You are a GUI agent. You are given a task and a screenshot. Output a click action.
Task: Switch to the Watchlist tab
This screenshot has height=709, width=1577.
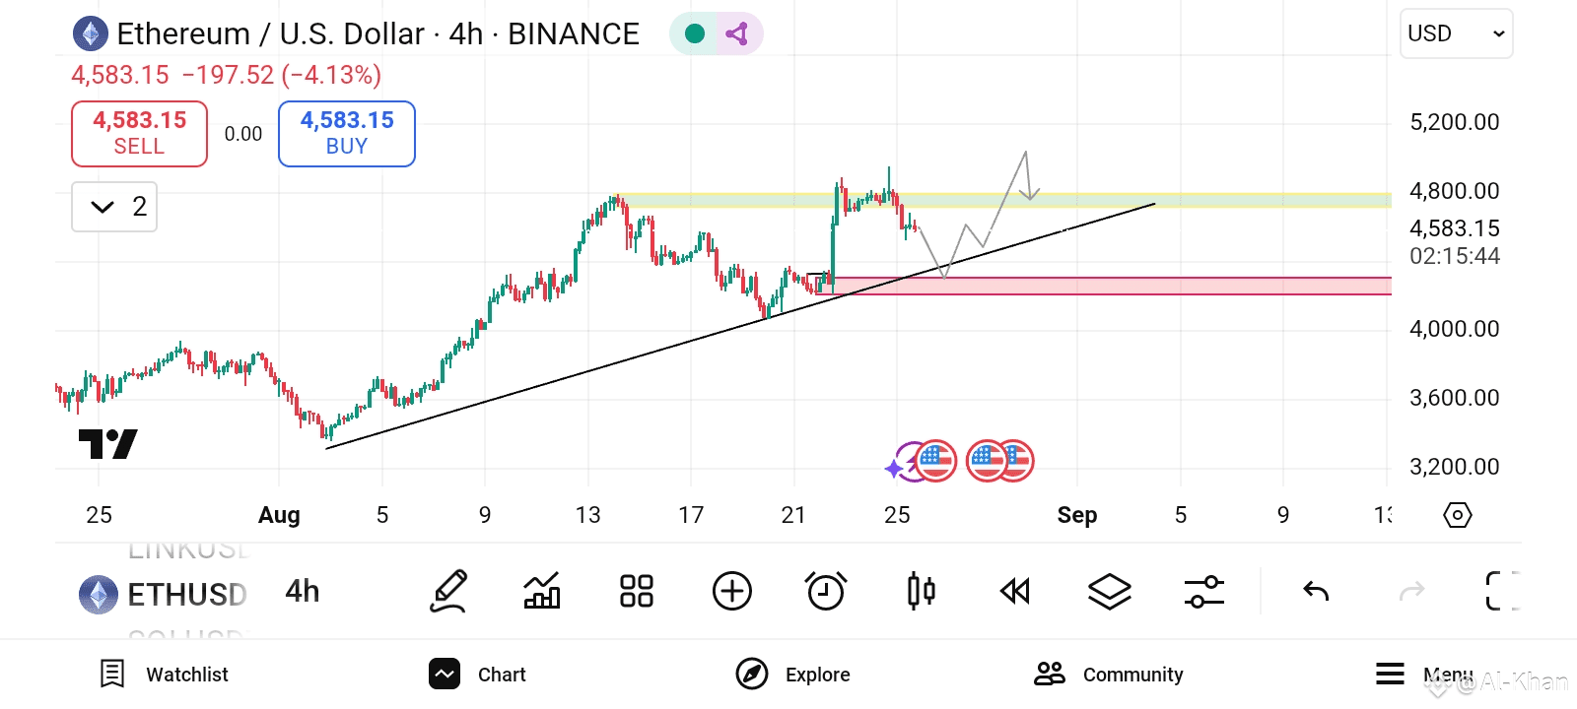point(165,675)
